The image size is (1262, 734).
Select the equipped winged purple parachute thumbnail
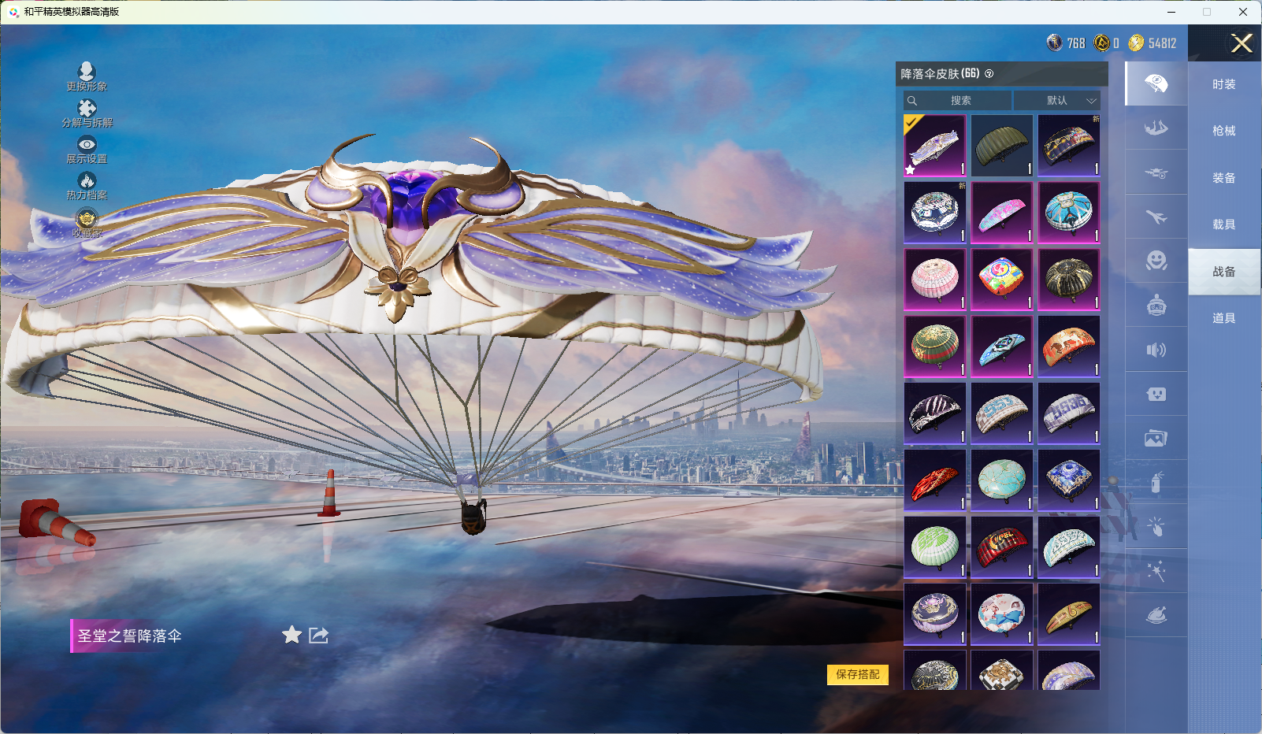935,146
